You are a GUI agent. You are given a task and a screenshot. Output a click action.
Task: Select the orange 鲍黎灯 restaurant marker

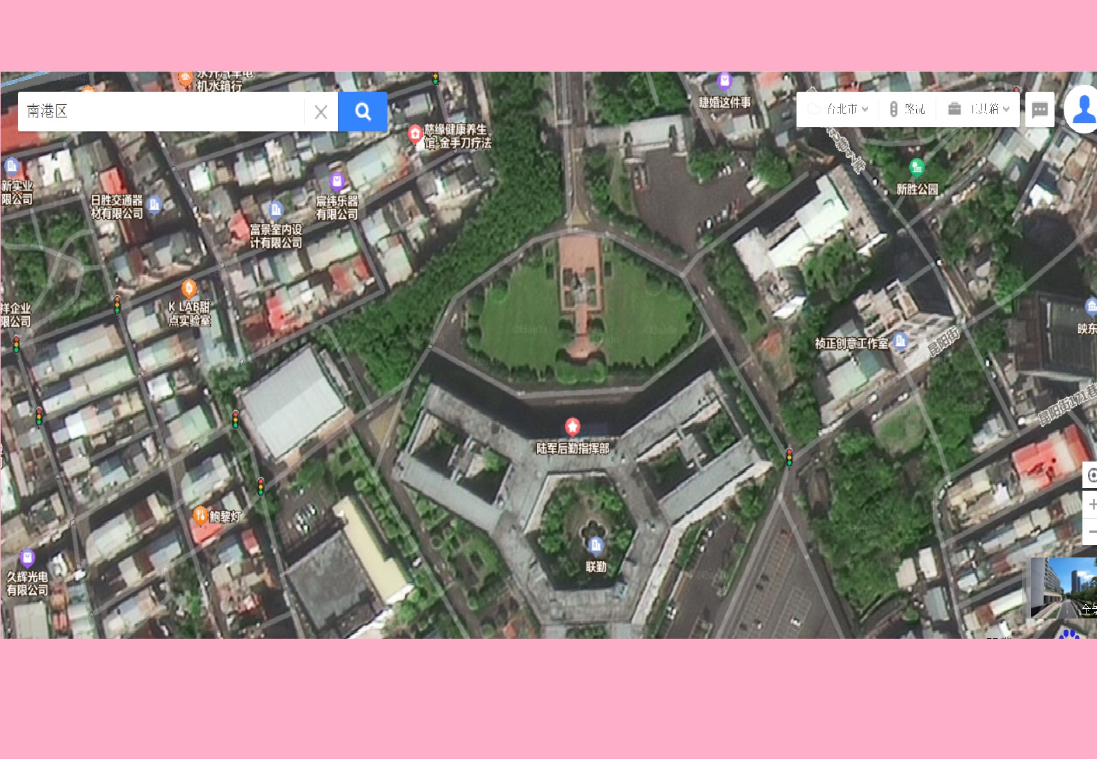coord(200,515)
